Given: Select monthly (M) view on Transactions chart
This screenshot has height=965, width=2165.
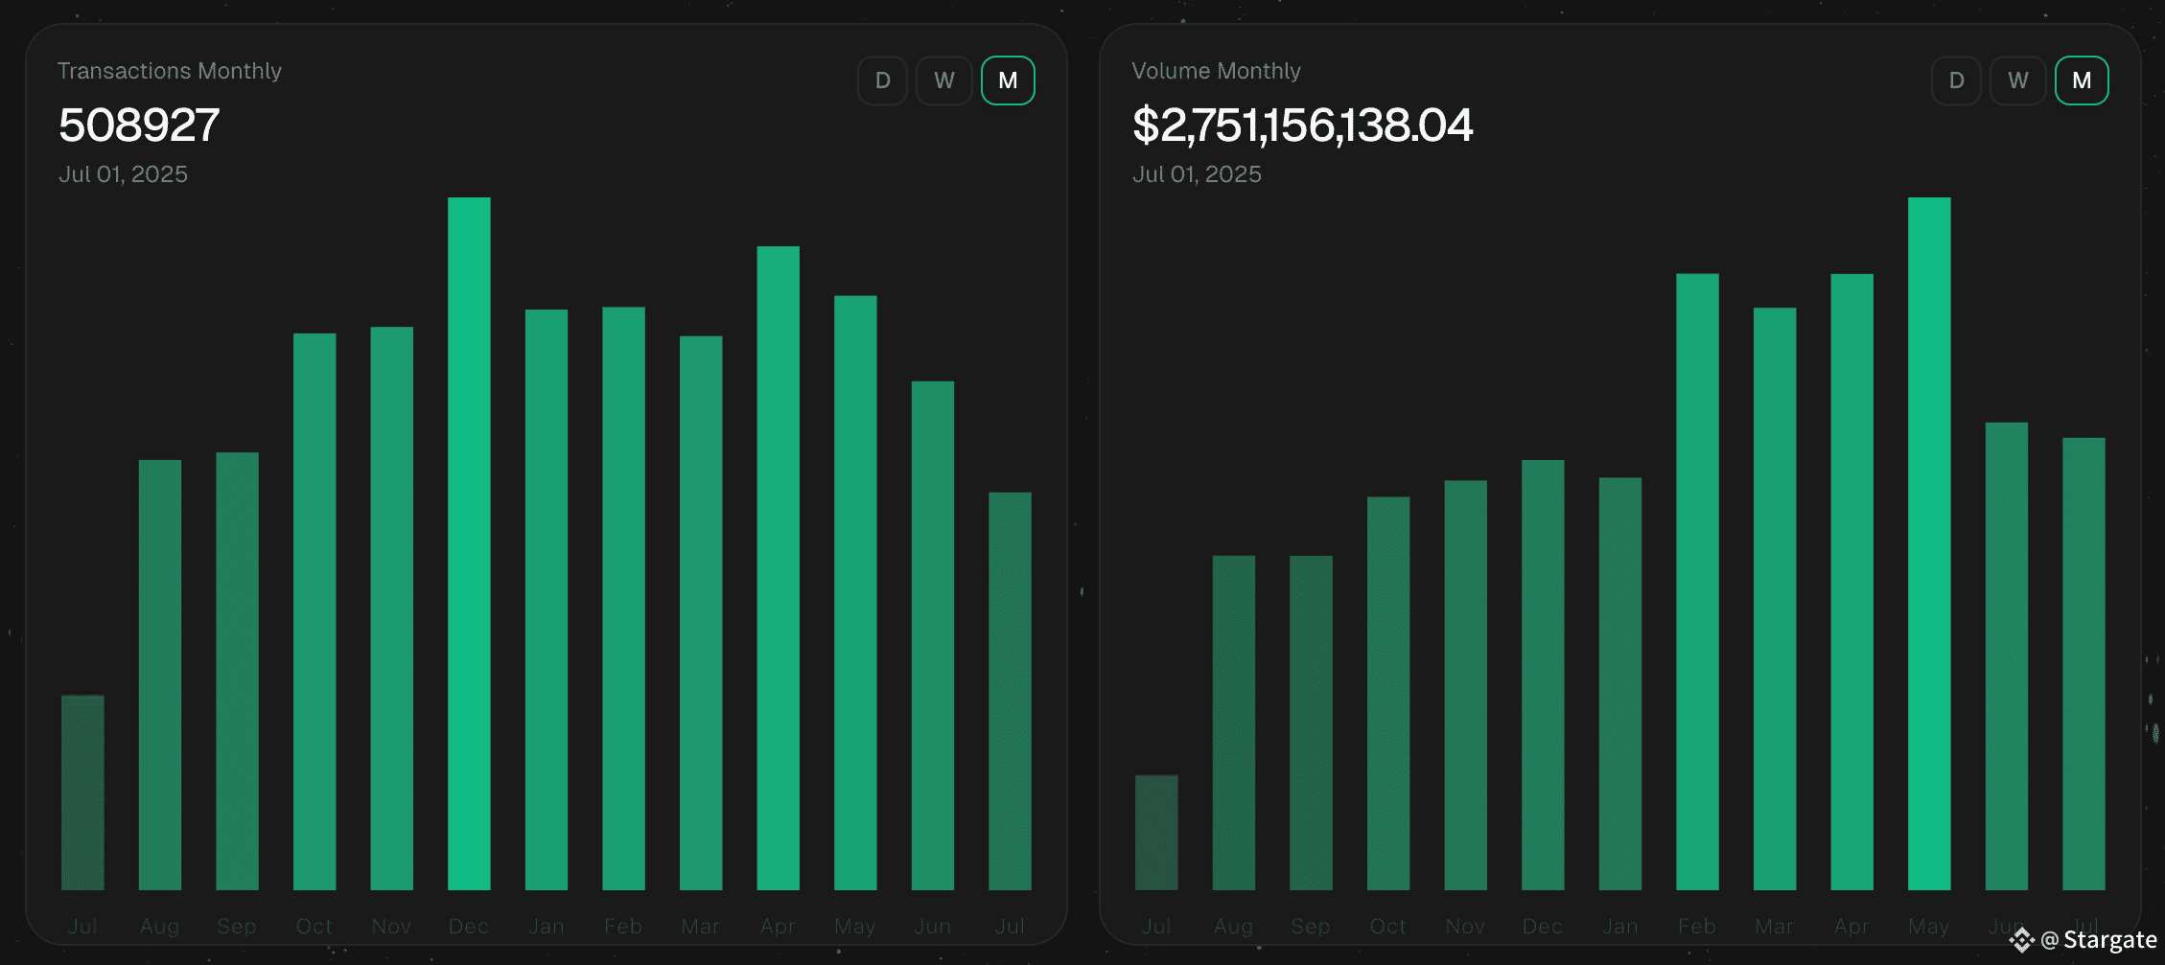Looking at the screenshot, I should click(x=1008, y=80).
